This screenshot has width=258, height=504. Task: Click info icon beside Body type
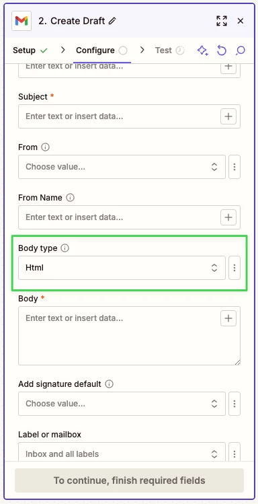pos(64,248)
